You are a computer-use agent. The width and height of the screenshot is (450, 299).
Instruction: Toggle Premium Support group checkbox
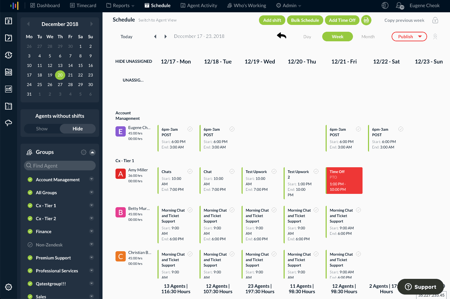coord(30,258)
